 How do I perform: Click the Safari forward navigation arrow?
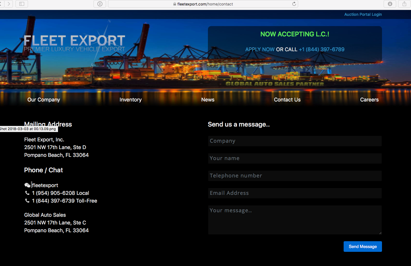[x=9, y=4]
